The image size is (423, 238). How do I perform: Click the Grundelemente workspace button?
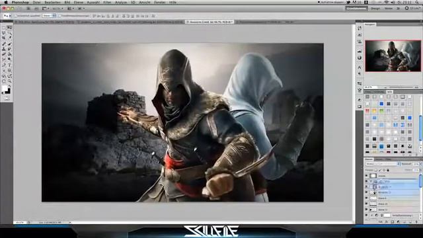[356, 9]
